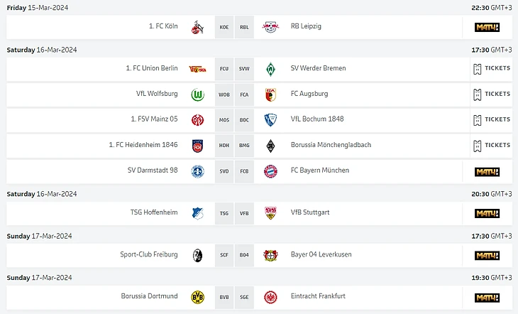Screen dimensions: 518x314
Task: Click the 1. FC Köln club crest
Action: coord(197,27)
